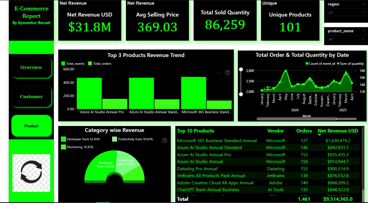The width and height of the screenshot is (368, 203).
Task: Click the product_name slicer header chevron
Action: point(364,31)
